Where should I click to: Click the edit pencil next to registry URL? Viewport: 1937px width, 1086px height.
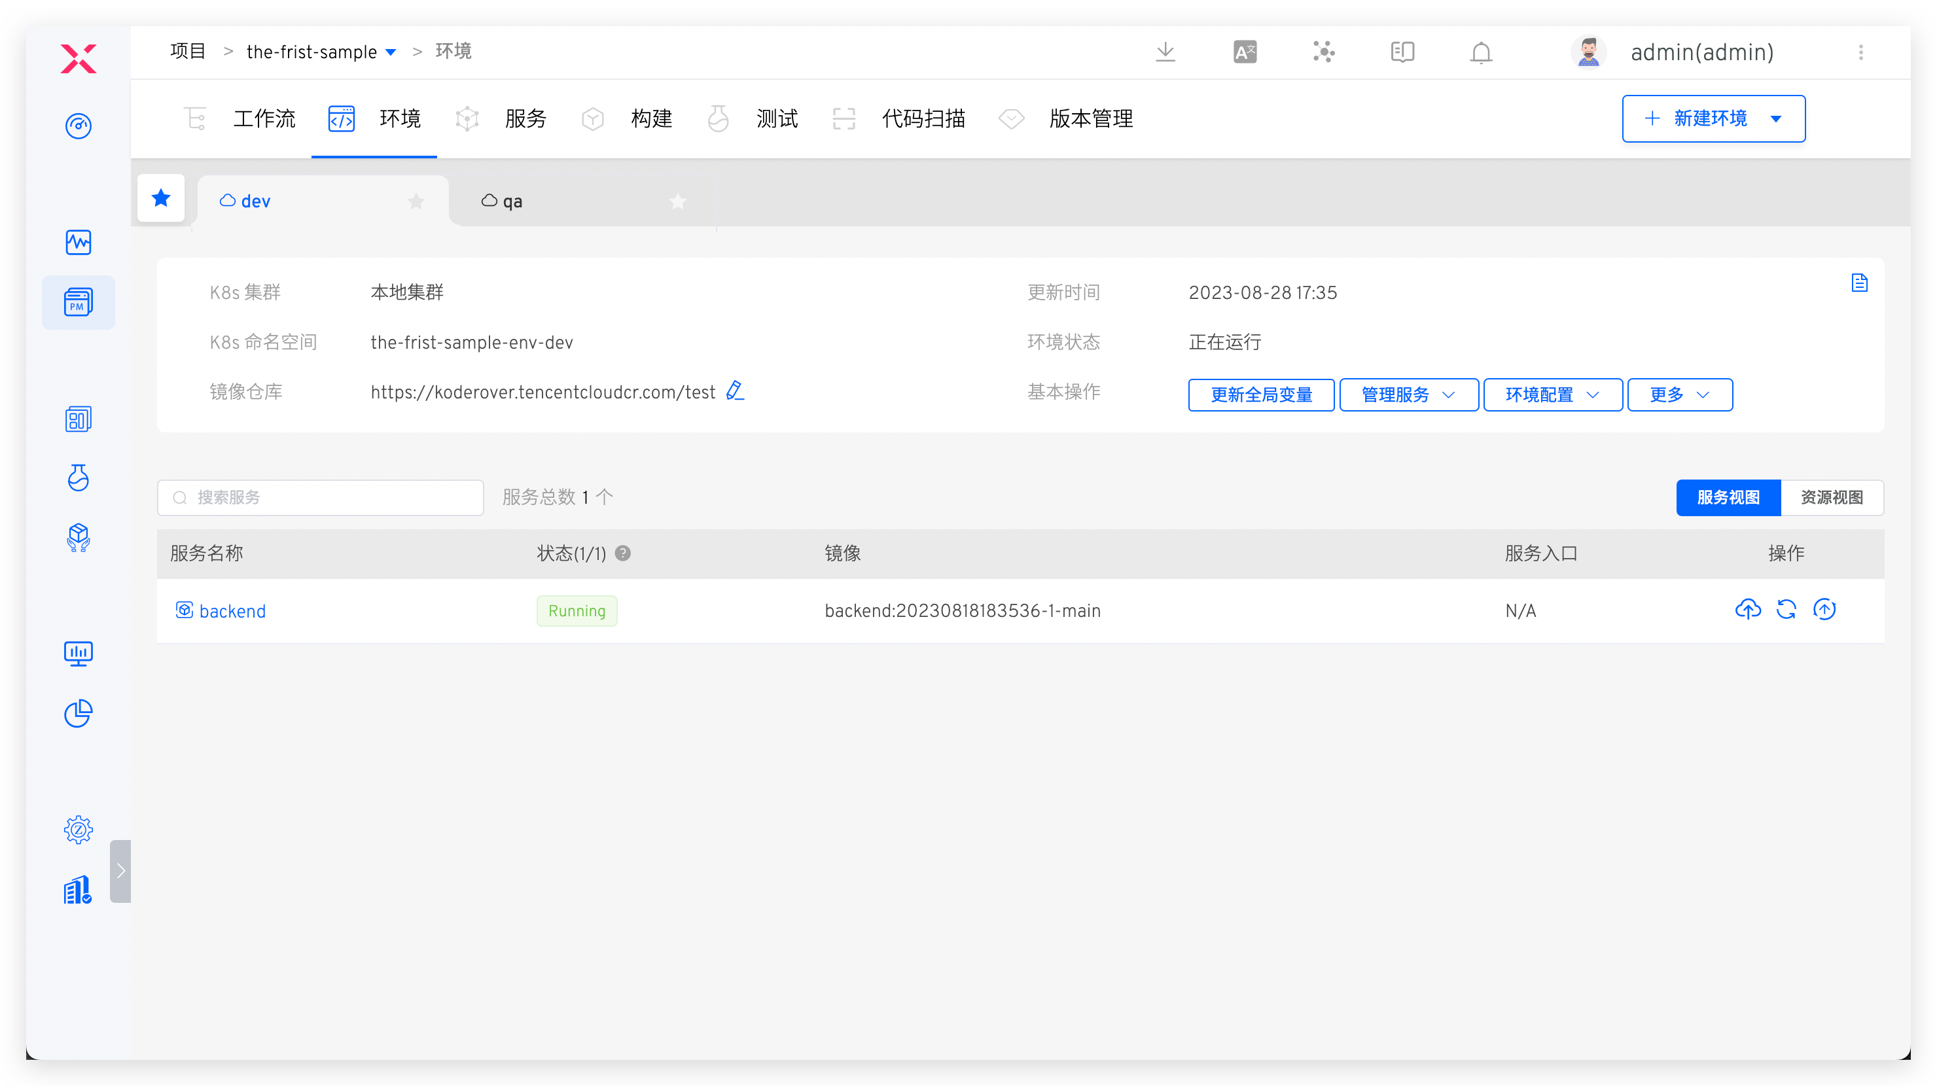735,391
